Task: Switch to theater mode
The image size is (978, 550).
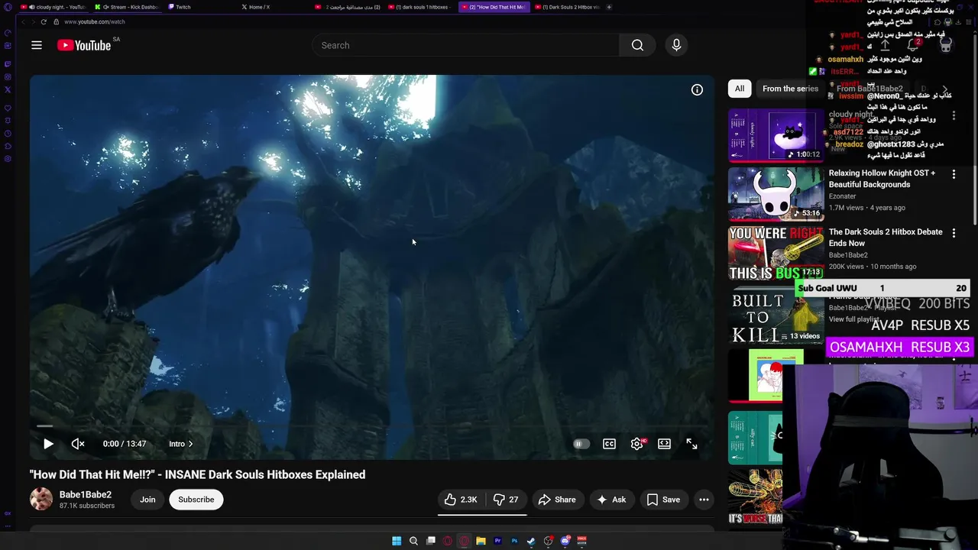Action: [x=664, y=444]
